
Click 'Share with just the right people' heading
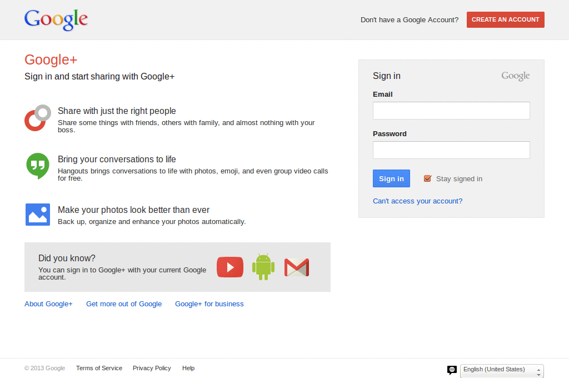click(x=117, y=111)
